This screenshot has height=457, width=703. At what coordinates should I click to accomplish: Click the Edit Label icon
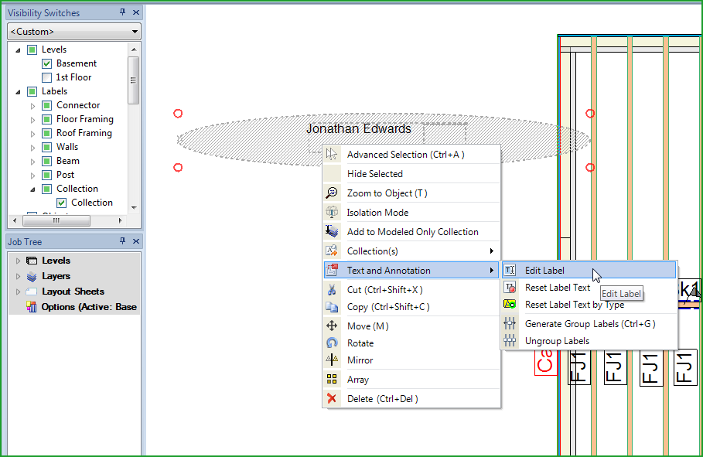(510, 270)
